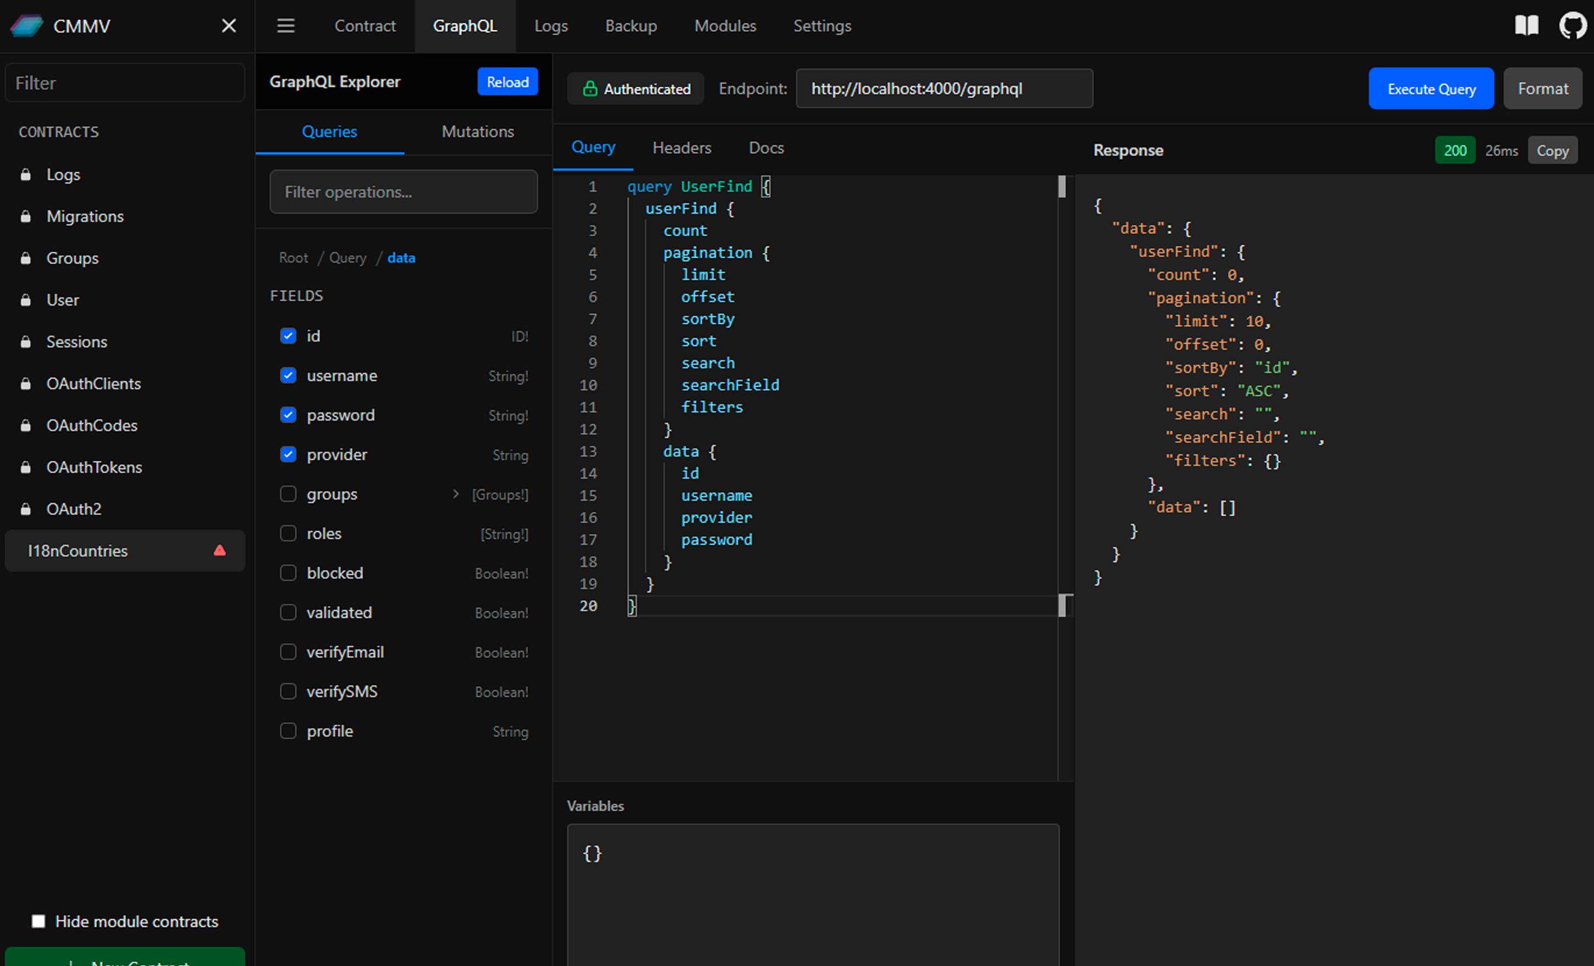Viewport: 1594px width, 966px height.
Task: Check the blocked field checkbox
Action: [288, 572]
